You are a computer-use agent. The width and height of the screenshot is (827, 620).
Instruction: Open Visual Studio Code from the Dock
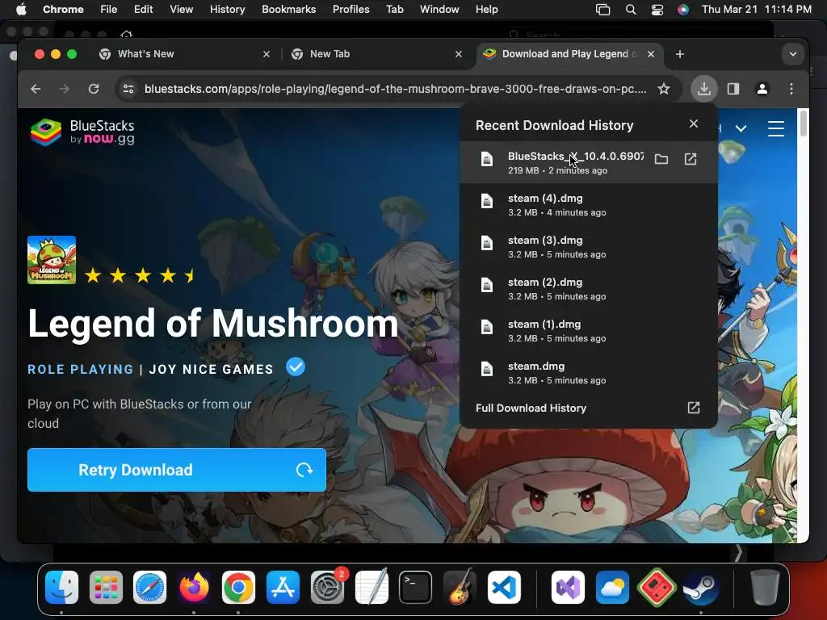tap(504, 587)
